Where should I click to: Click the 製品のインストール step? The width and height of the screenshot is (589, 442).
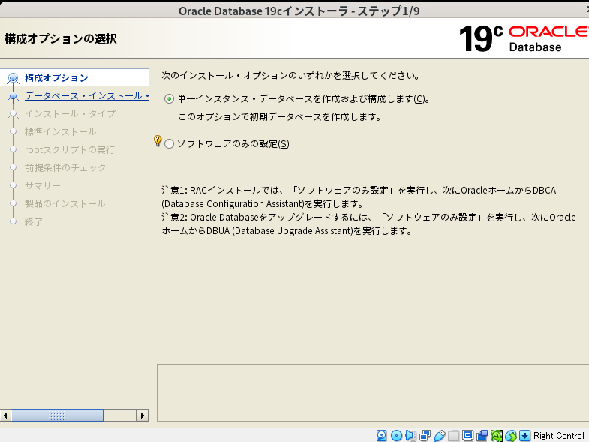coord(65,203)
